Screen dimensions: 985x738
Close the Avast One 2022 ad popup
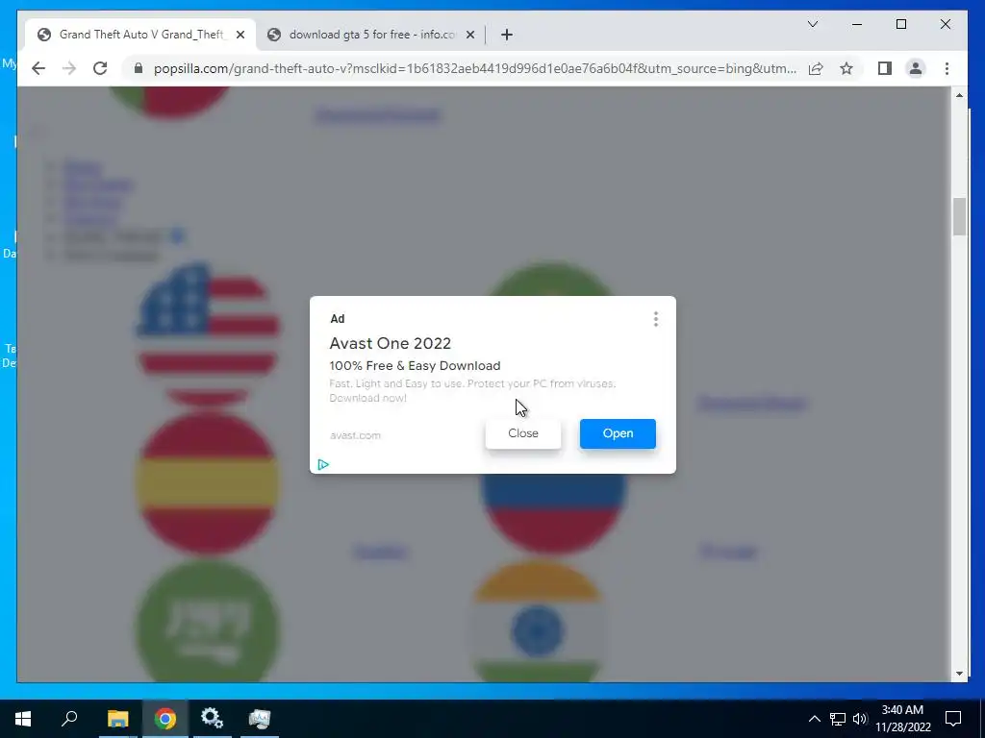pos(522,433)
